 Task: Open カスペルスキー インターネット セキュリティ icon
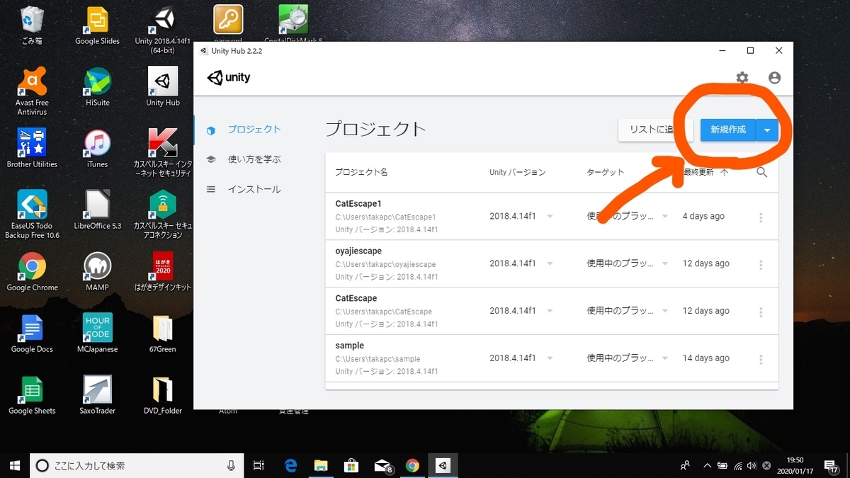click(x=163, y=152)
